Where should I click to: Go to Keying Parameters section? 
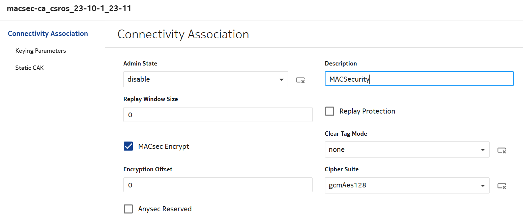coord(40,51)
